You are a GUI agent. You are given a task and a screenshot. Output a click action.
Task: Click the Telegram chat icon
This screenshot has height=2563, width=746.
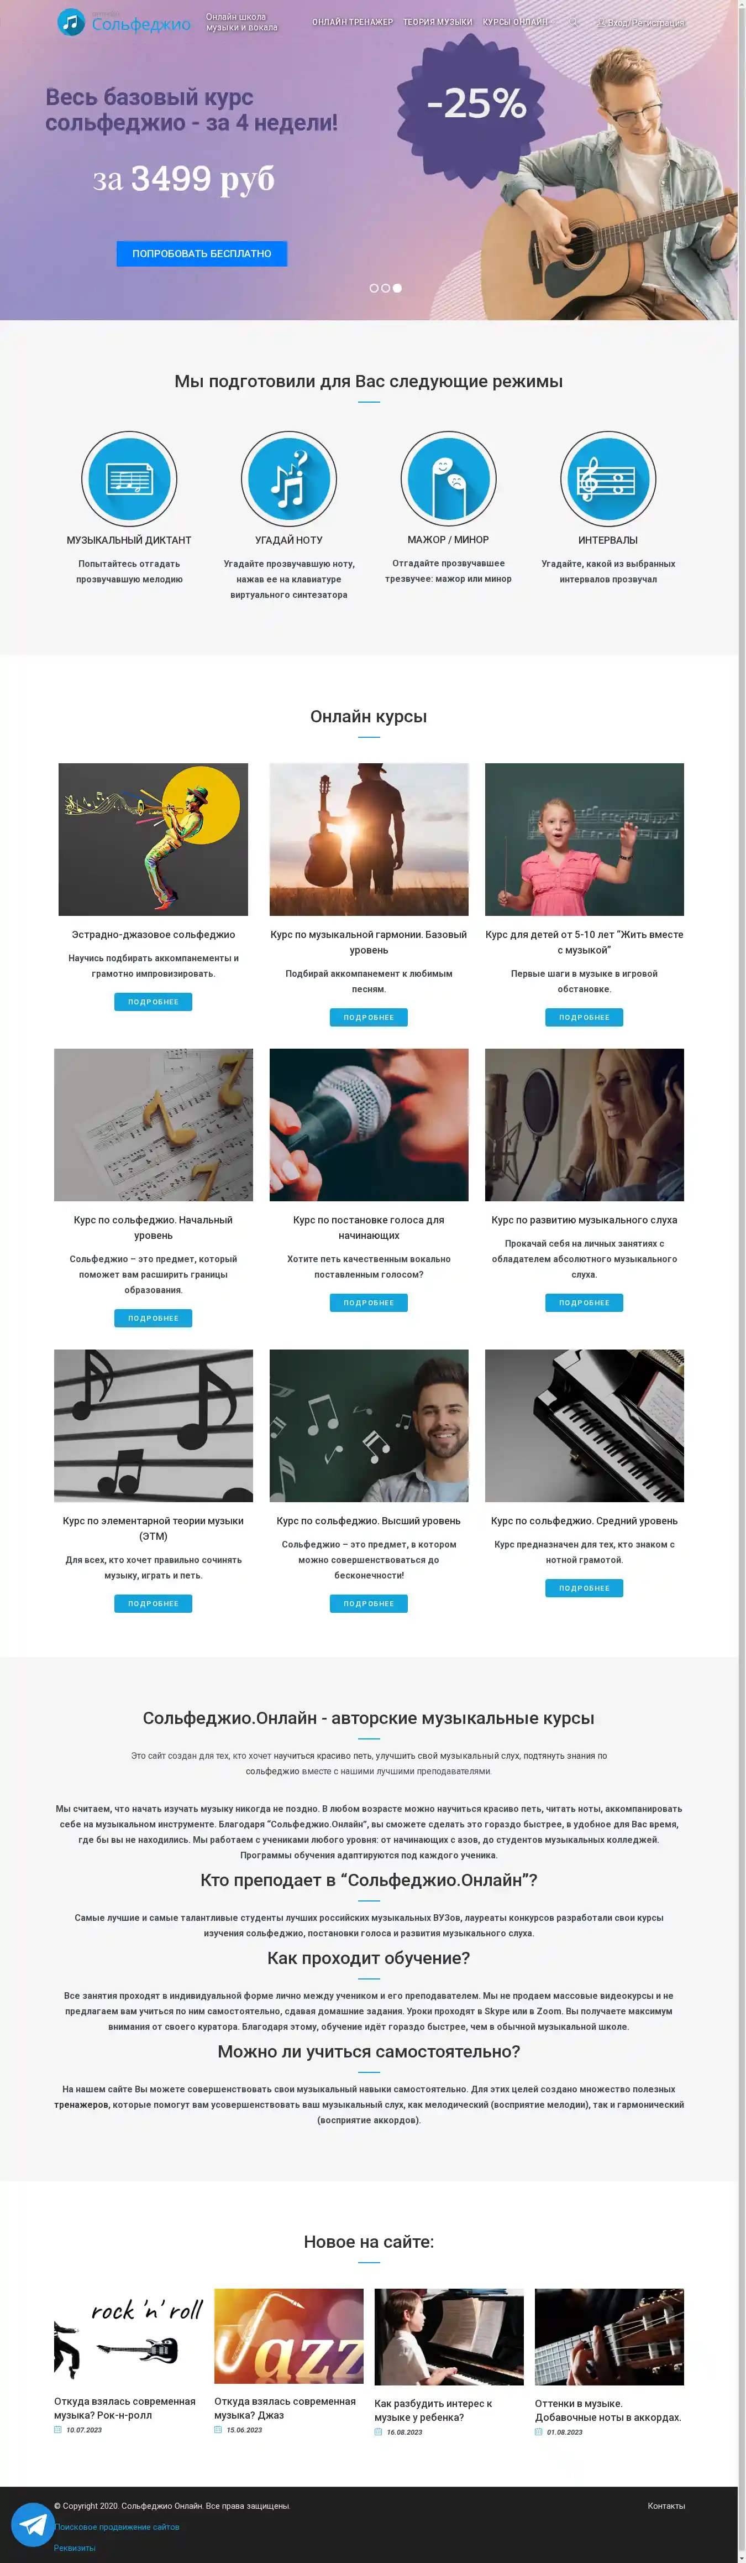(33, 2524)
